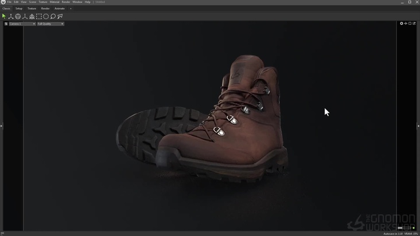Screen dimensions: 420x236
Task: Switch to the Texture workspace tab
Action: point(32,9)
